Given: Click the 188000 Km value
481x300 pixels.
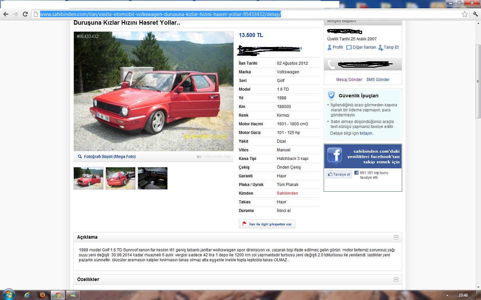Looking at the screenshot, I should [x=284, y=107].
